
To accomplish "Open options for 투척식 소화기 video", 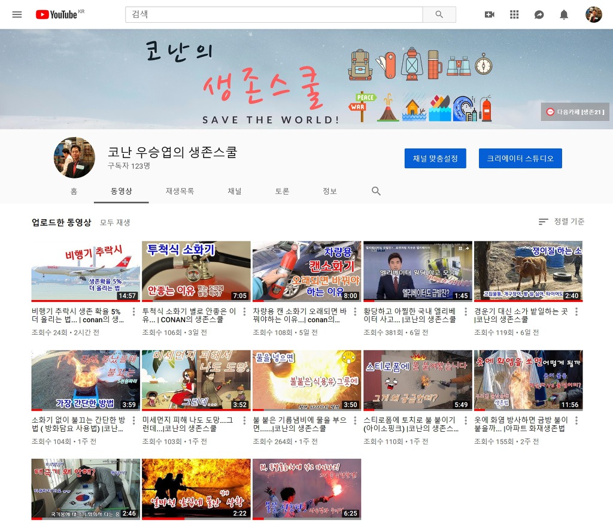I will (x=244, y=311).
